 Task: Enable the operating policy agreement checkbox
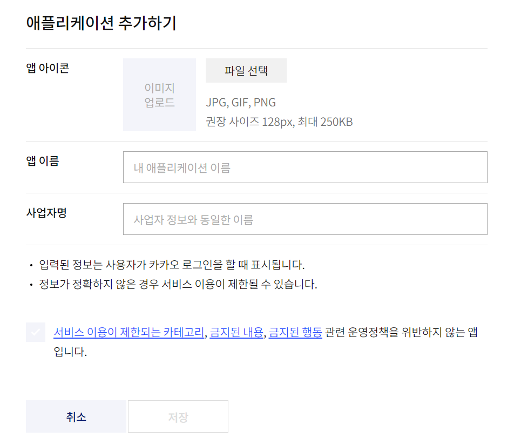coord(35,332)
